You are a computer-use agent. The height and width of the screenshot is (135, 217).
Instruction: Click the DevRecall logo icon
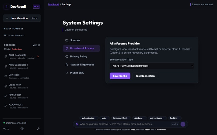[x=6, y=6]
